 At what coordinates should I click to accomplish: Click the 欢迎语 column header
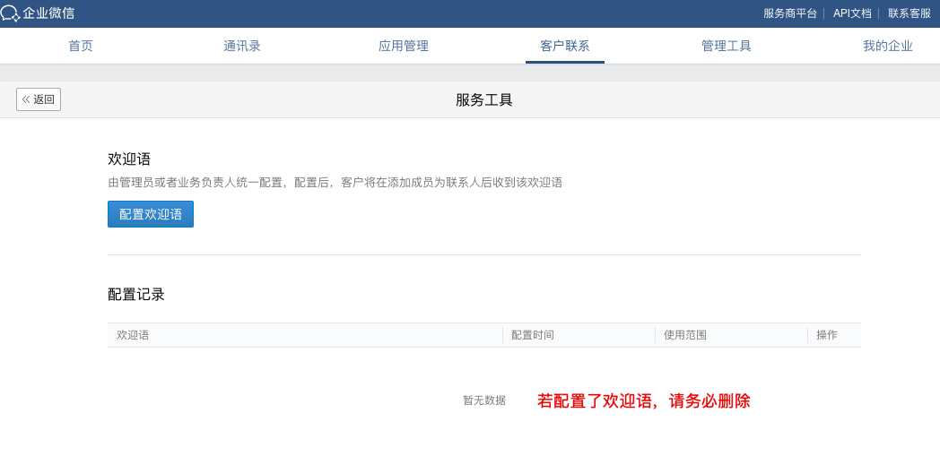pos(133,335)
